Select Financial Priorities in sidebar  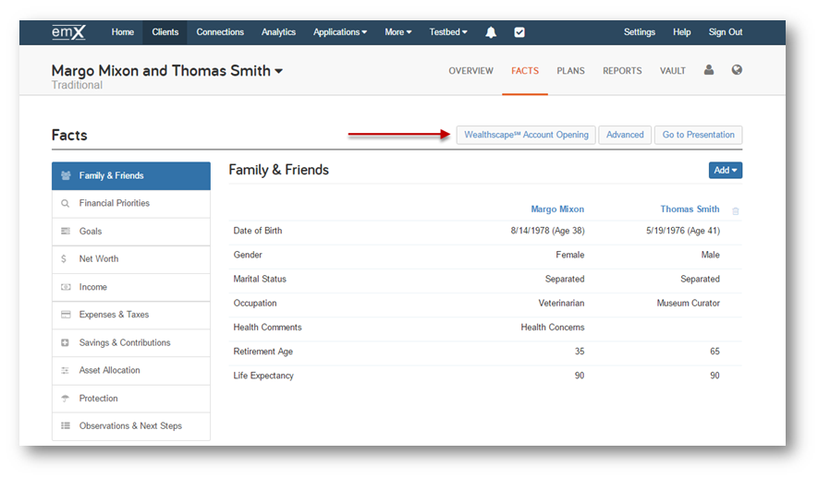click(x=131, y=204)
